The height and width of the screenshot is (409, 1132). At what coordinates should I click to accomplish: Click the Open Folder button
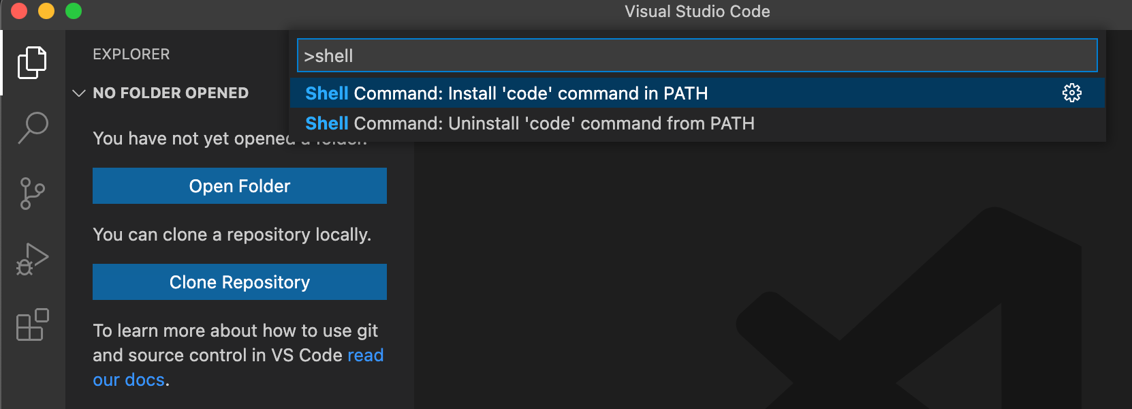click(240, 185)
